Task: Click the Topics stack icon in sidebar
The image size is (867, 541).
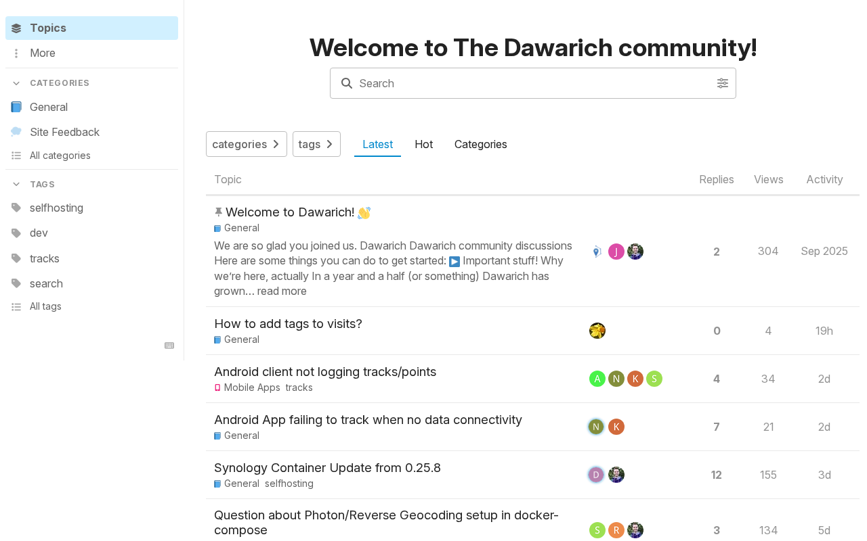Action: pyautogui.click(x=16, y=28)
